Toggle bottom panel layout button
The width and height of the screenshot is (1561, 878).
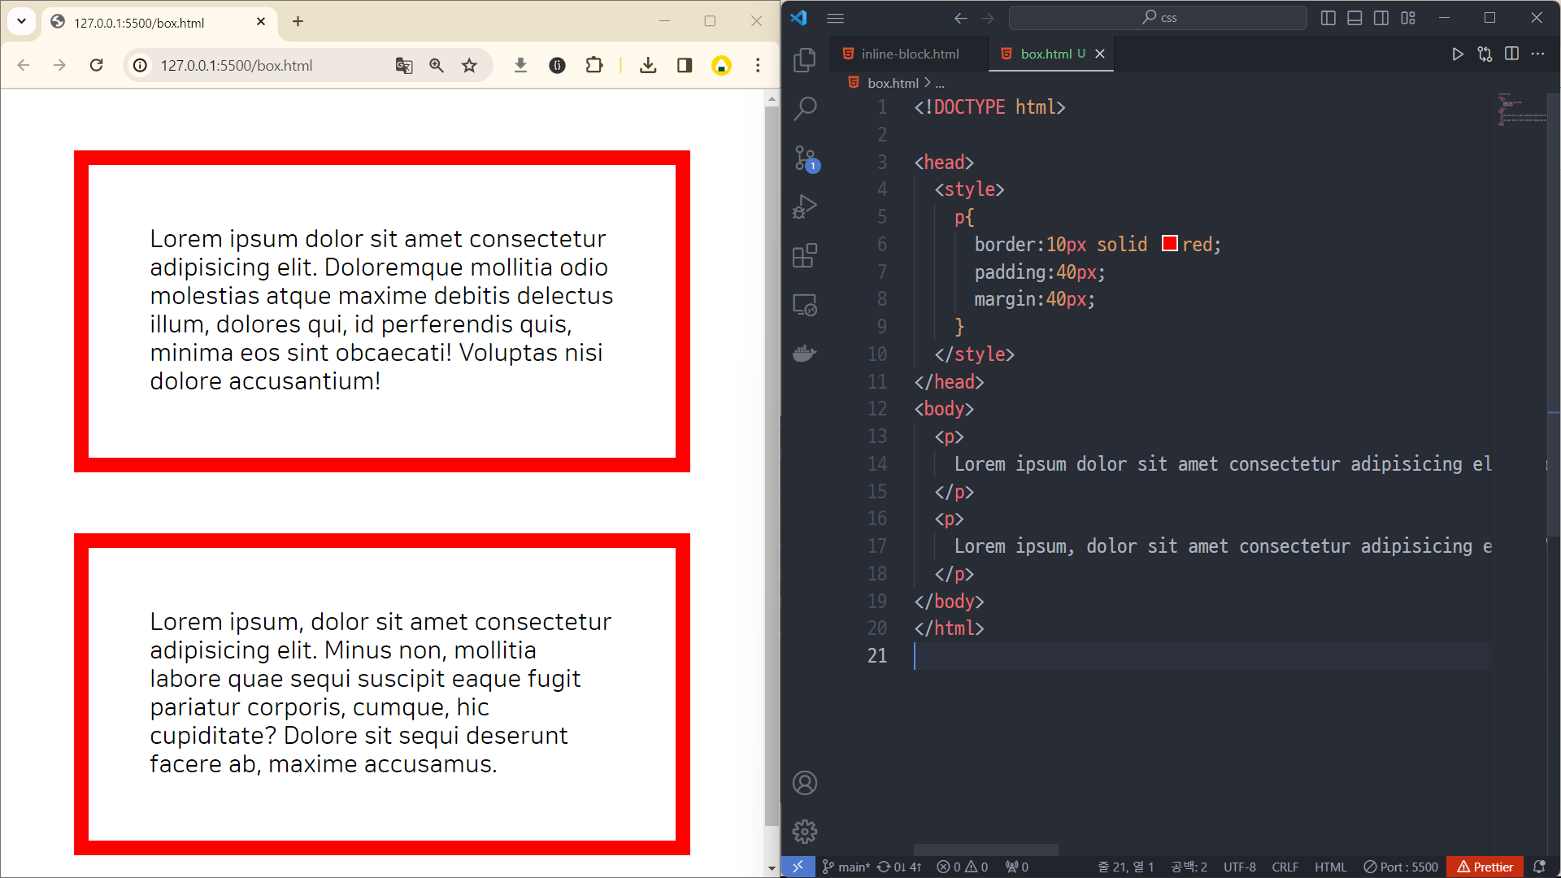click(1354, 18)
